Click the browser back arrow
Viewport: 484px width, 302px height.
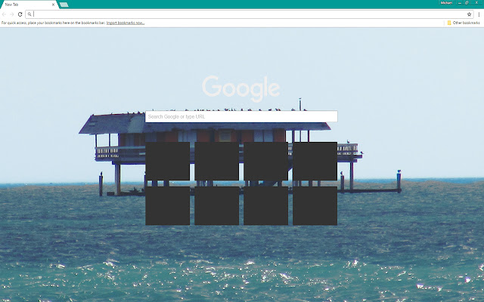click(x=5, y=14)
